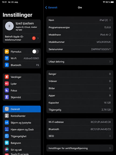
Task: Toggle the Flymodus switch
Action: pyautogui.click(x=36, y=51)
